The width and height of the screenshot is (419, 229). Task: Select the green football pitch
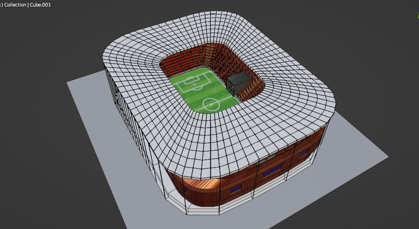tap(204, 91)
